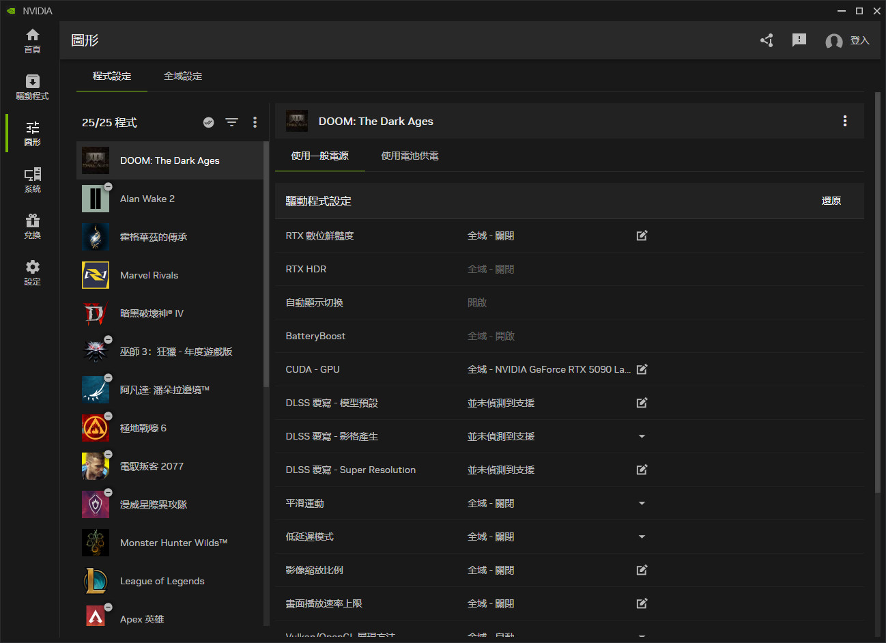Screen dimensions: 886x643
Task: Open program list three-dot menu
Action: pyautogui.click(x=255, y=122)
